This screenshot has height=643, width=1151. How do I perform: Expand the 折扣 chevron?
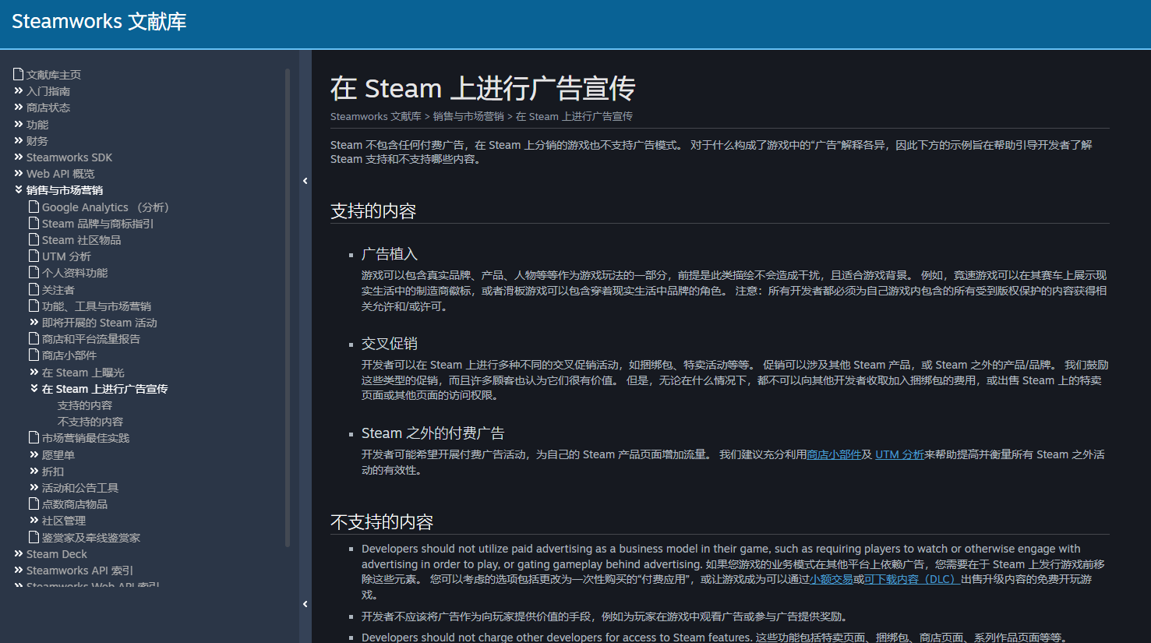(x=34, y=471)
